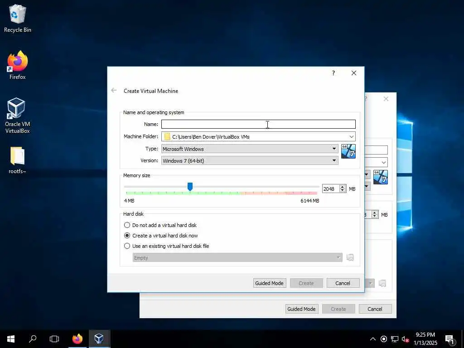464x348 pixels.
Task: Click the back arrow in Create Virtual Machine
Action: pyautogui.click(x=114, y=91)
